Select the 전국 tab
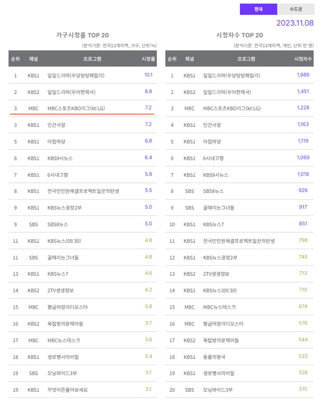The height and width of the screenshot is (402, 319). click(258, 9)
